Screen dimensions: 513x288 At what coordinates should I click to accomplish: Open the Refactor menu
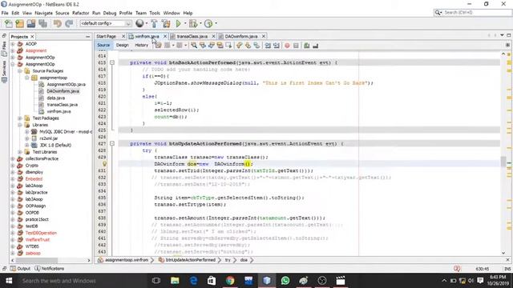80,13
